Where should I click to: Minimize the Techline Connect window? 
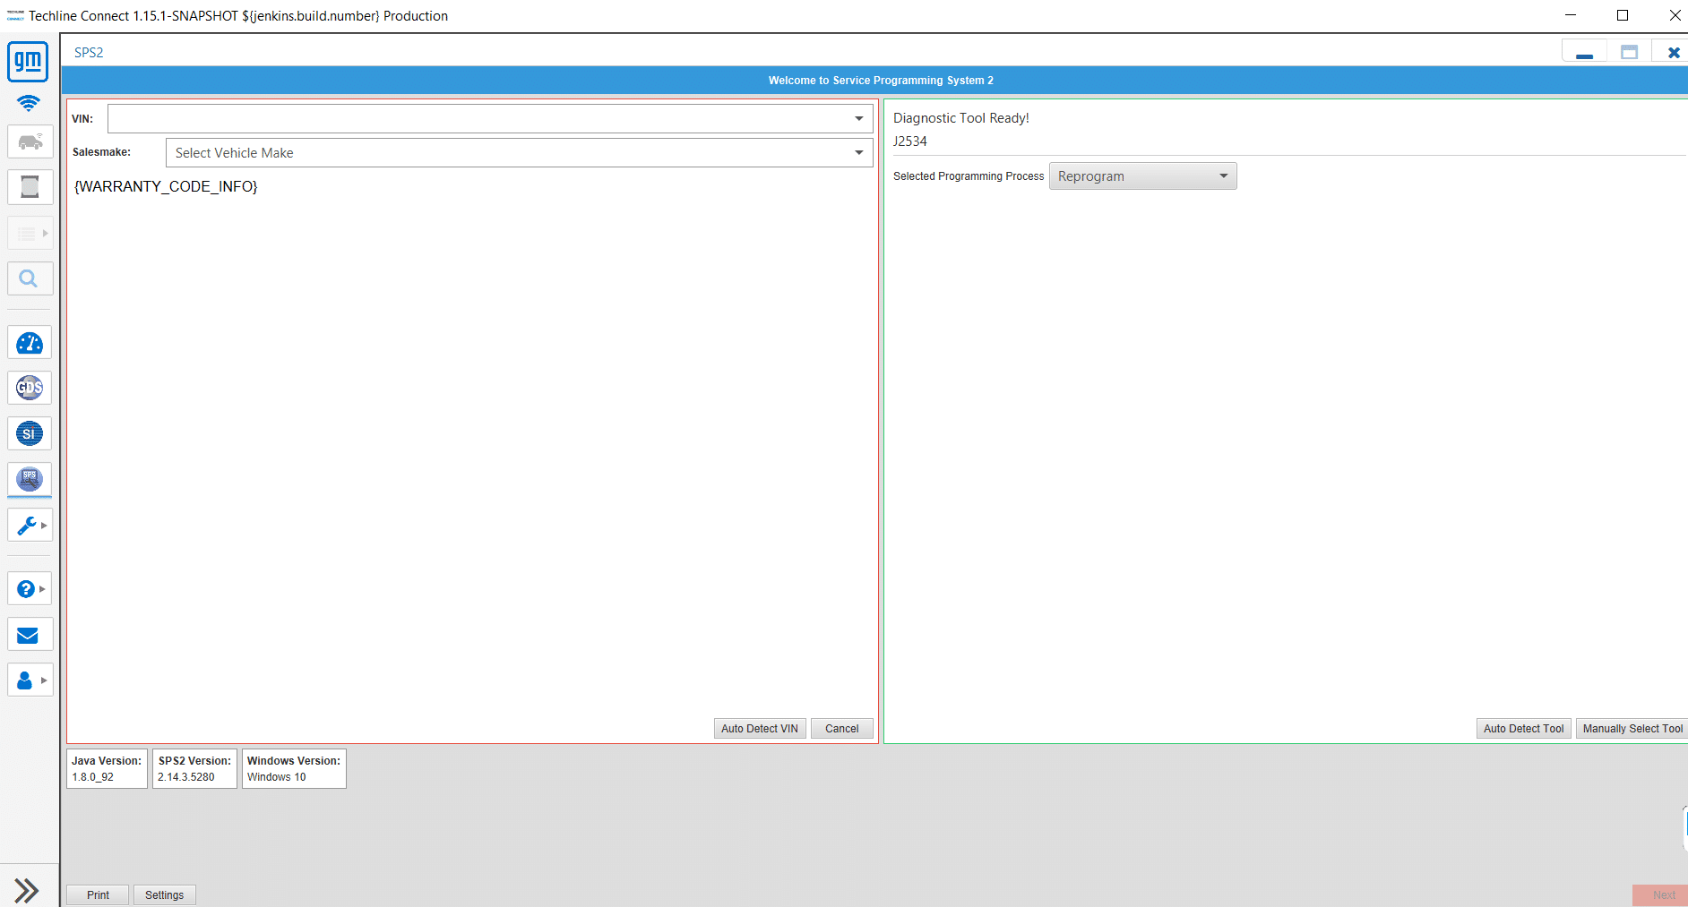1571,15
